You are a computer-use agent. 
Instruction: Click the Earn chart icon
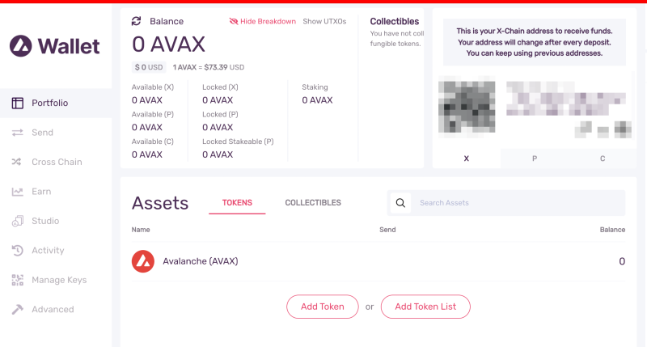pos(17,192)
